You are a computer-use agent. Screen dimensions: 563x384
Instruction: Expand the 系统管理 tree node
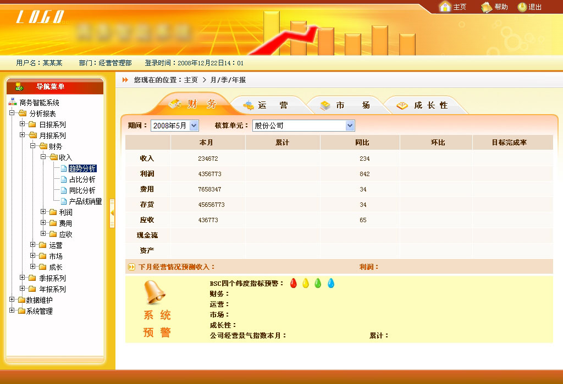(x=12, y=310)
